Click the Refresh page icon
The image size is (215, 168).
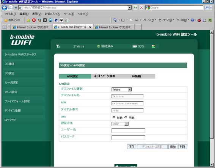click(x=135, y=8)
